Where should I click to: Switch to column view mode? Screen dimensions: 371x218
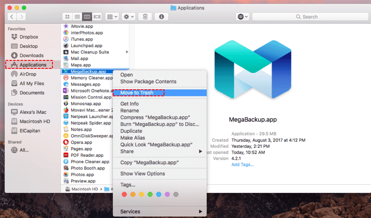[87, 17]
